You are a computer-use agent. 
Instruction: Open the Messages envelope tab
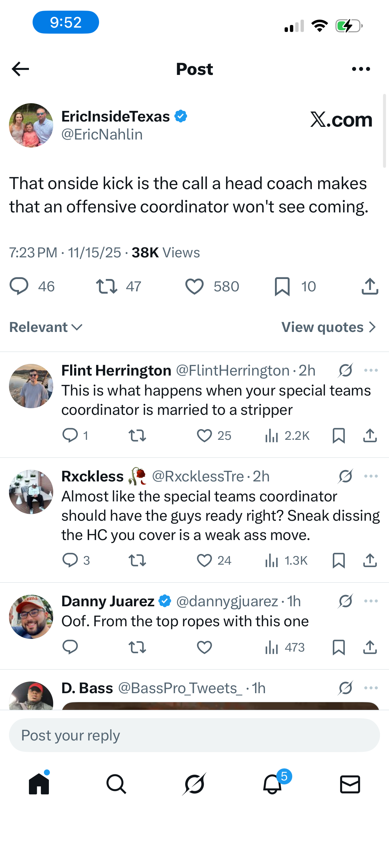(x=350, y=784)
